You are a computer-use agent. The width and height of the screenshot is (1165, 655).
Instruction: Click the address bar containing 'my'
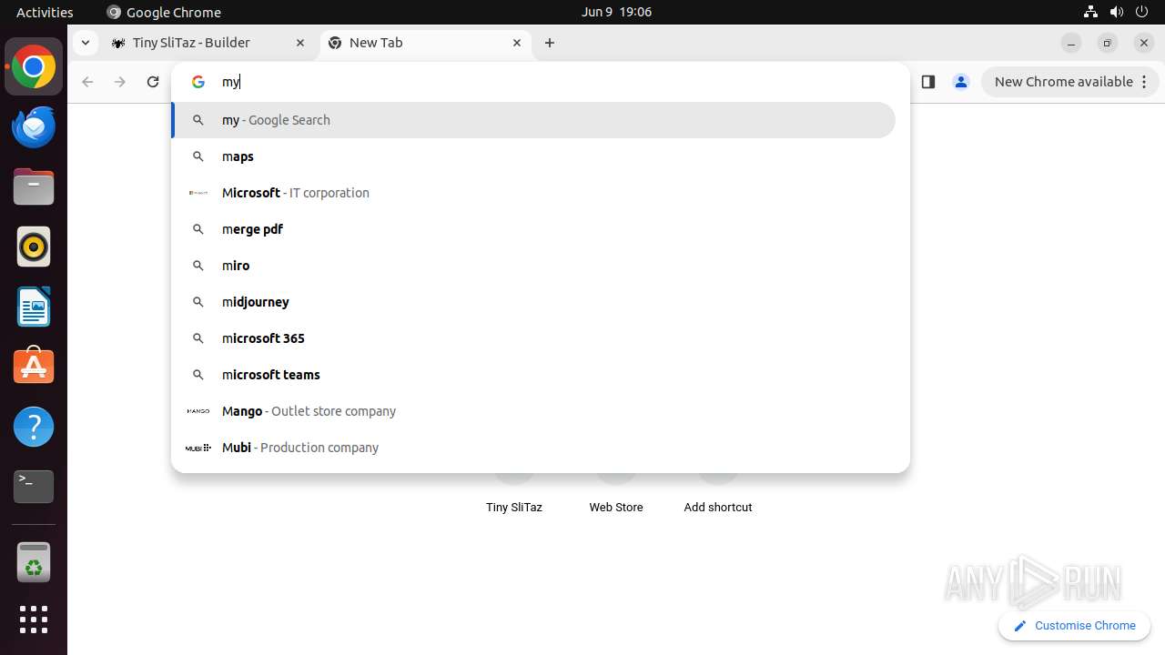coord(541,82)
